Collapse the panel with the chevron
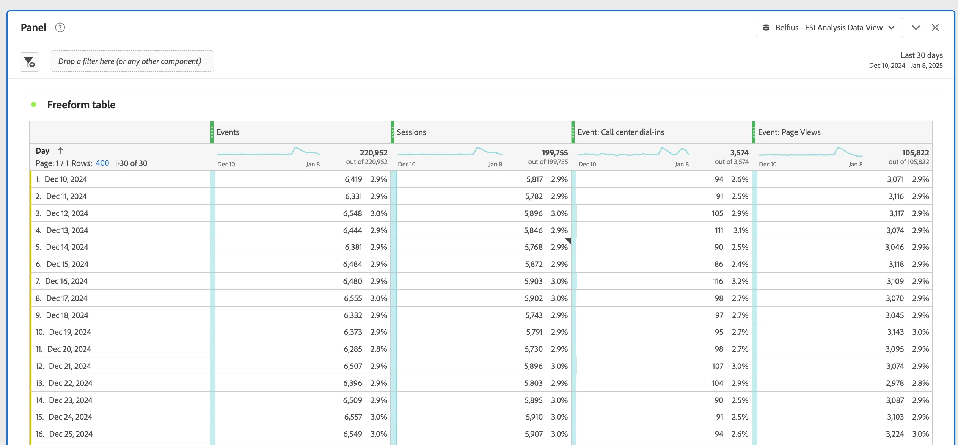Screen dimensions: 958x445 [916, 28]
